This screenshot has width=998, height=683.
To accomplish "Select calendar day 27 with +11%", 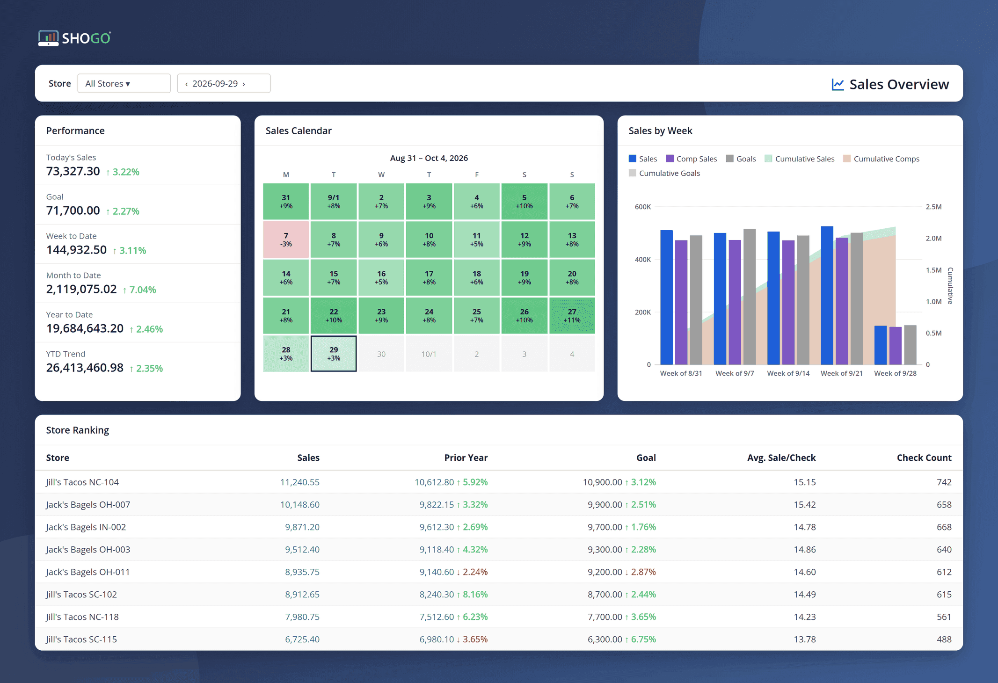I will 572,316.
